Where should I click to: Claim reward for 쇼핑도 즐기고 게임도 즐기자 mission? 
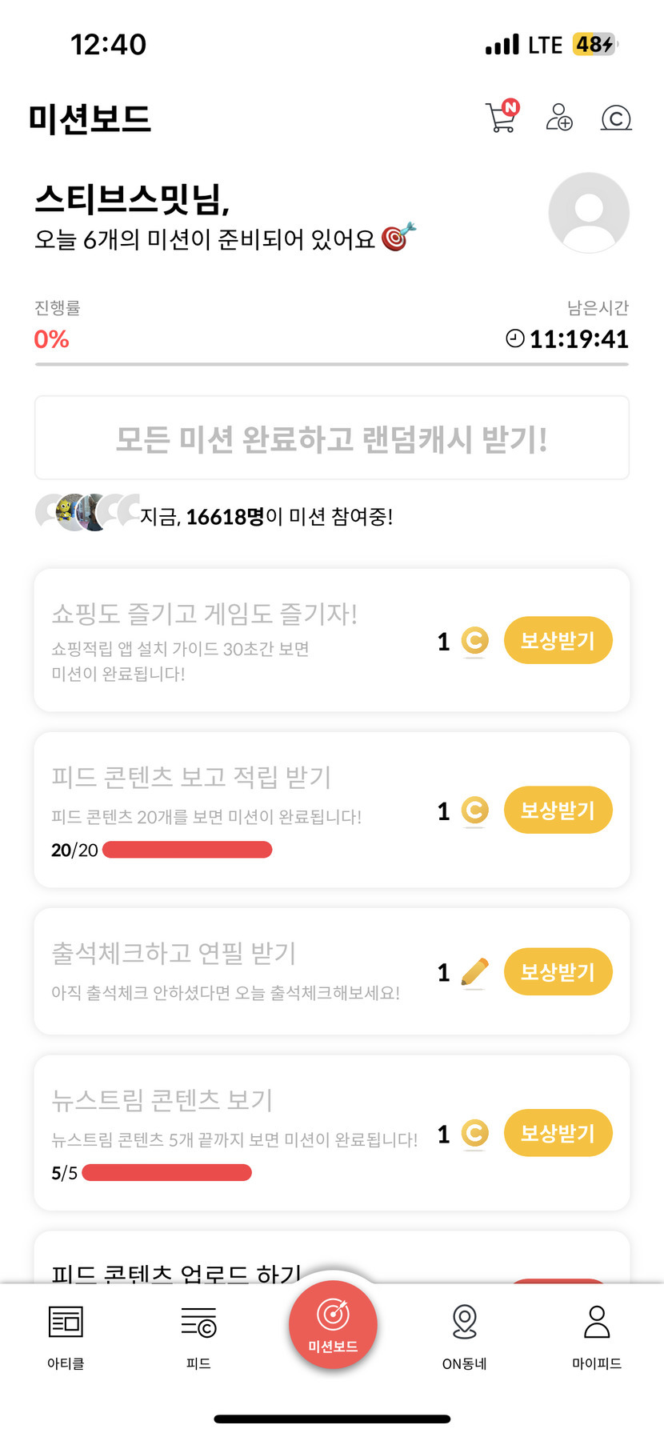(x=558, y=641)
